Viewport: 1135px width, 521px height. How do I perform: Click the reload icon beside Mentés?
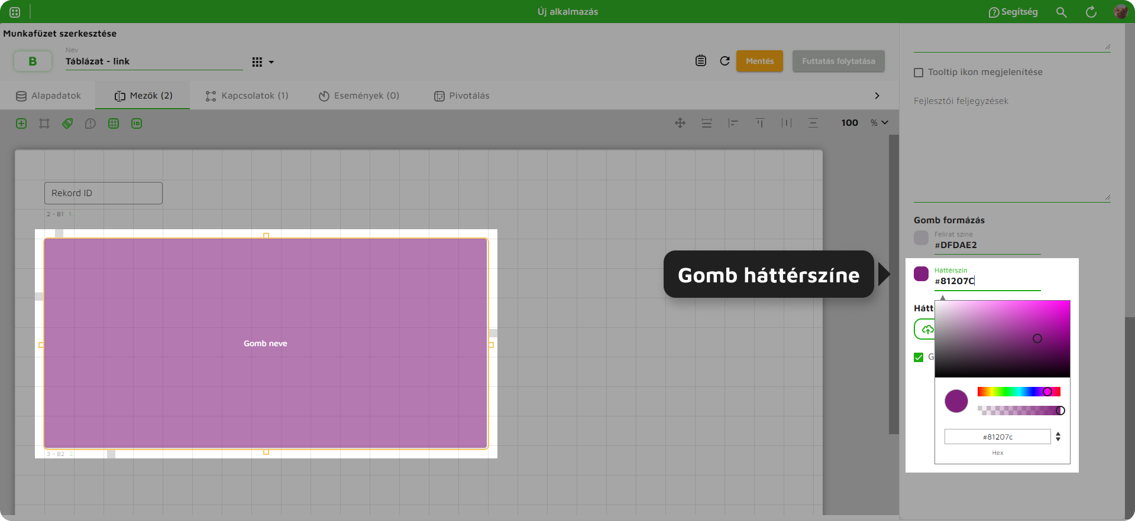click(725, 61)
